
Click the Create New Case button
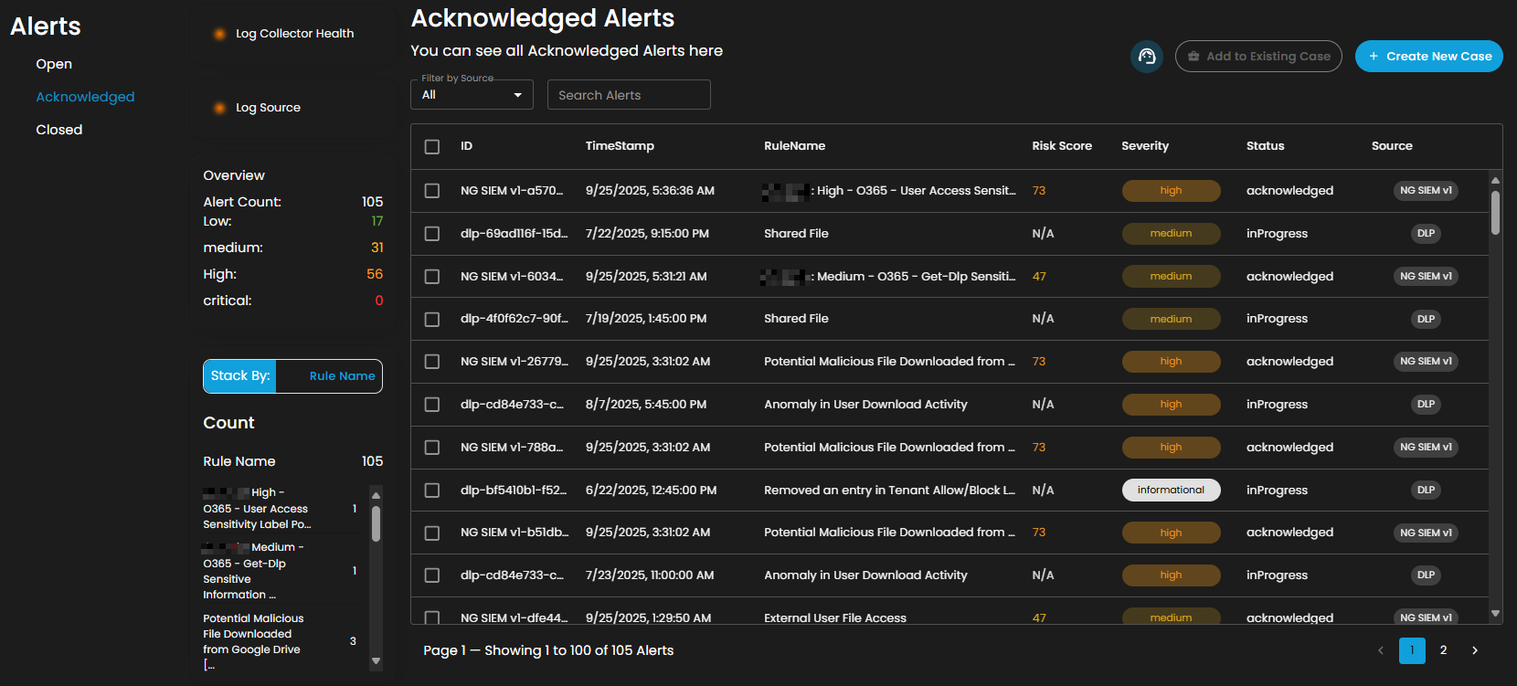point(1428,57)
